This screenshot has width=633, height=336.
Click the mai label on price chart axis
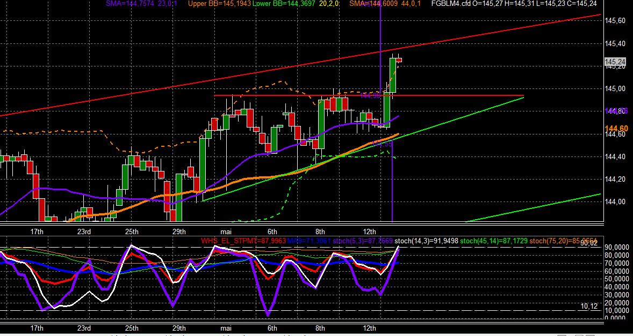[226, 232]
